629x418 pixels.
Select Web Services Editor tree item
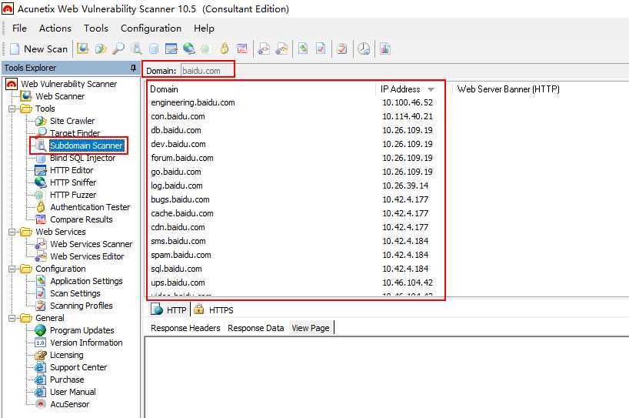87,256
